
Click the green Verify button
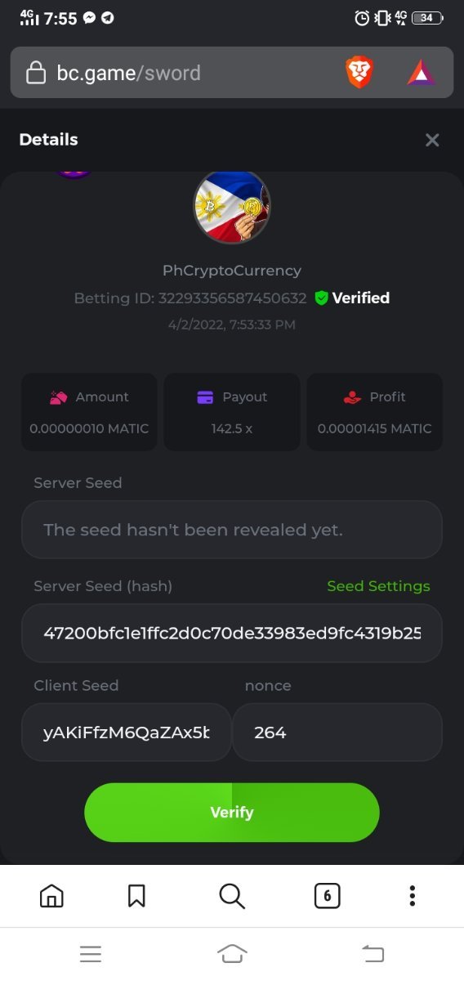pos(232,813)
